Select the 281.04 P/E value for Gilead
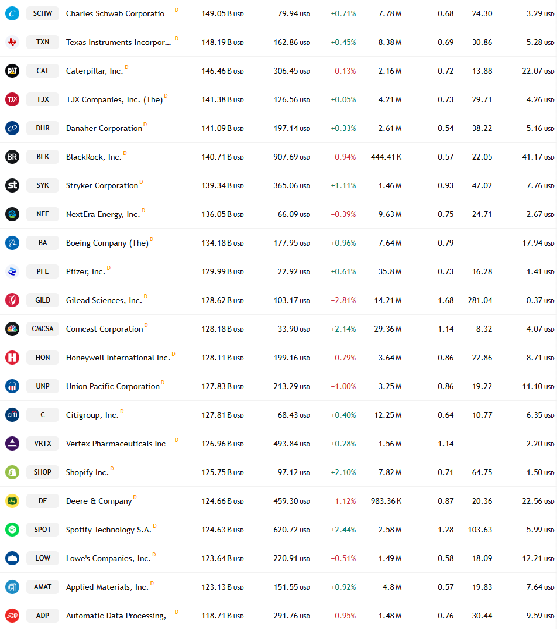Viewport: 557px width, 629px height. point(480,301)
